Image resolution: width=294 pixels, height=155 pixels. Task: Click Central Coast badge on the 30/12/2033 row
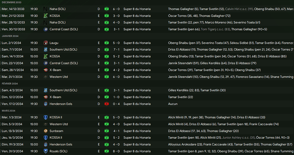(x=46, y=29)
